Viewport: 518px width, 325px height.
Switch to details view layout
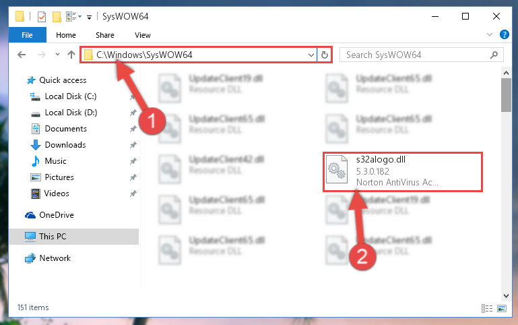pos(486,308)
